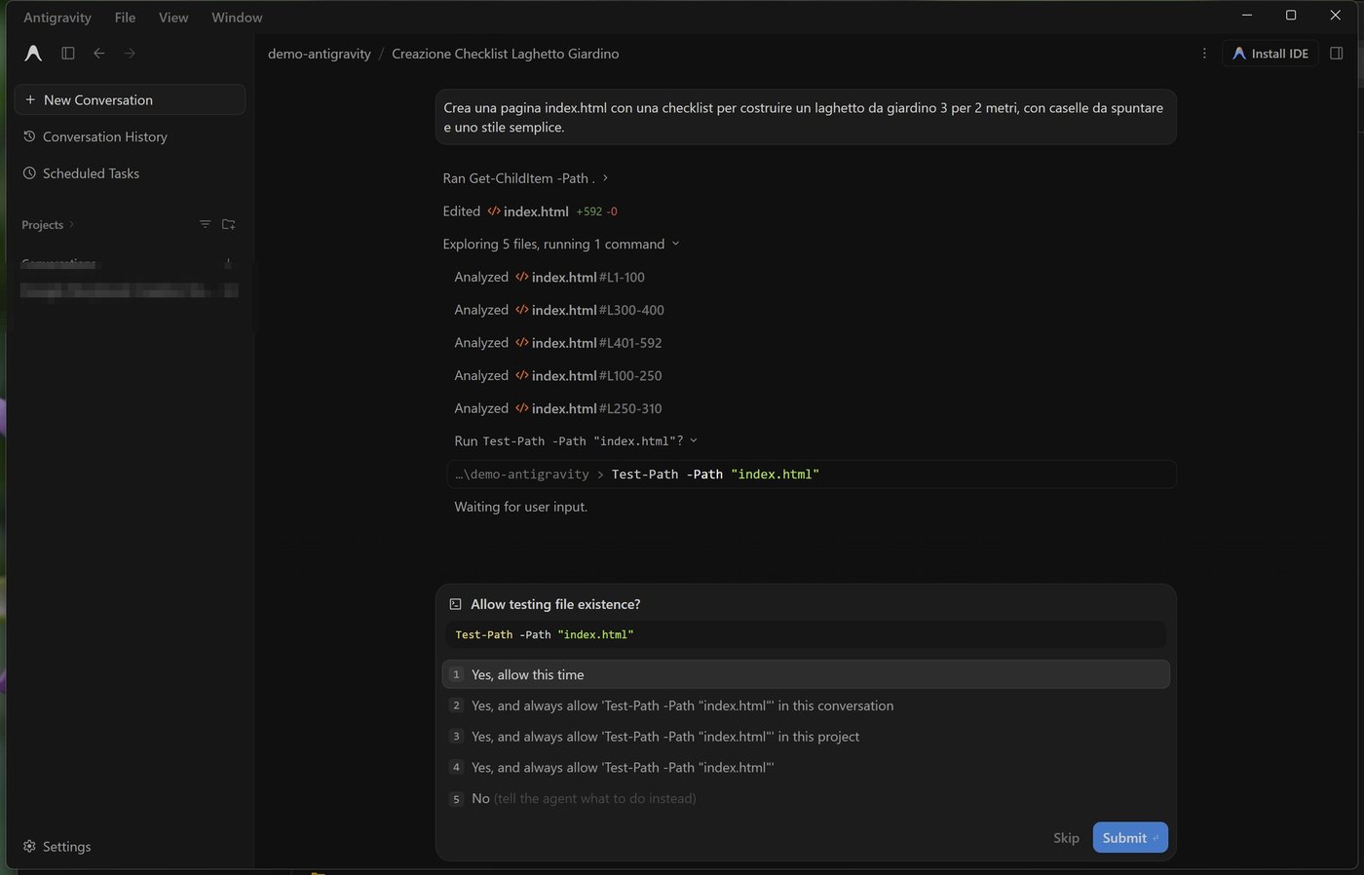Click Analyzed index.html #L300-400 row
The image size is (1364, 875).
click(x=559, y=310)
